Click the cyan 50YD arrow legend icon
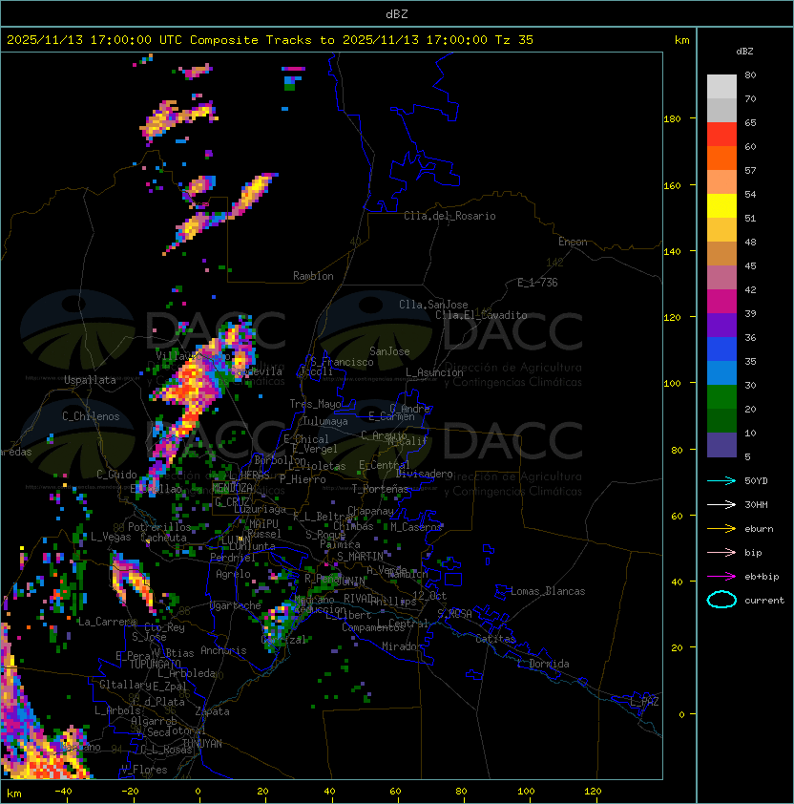Viewport: 794px width, 804px height. pyautogui.click(x=721, y=481)
